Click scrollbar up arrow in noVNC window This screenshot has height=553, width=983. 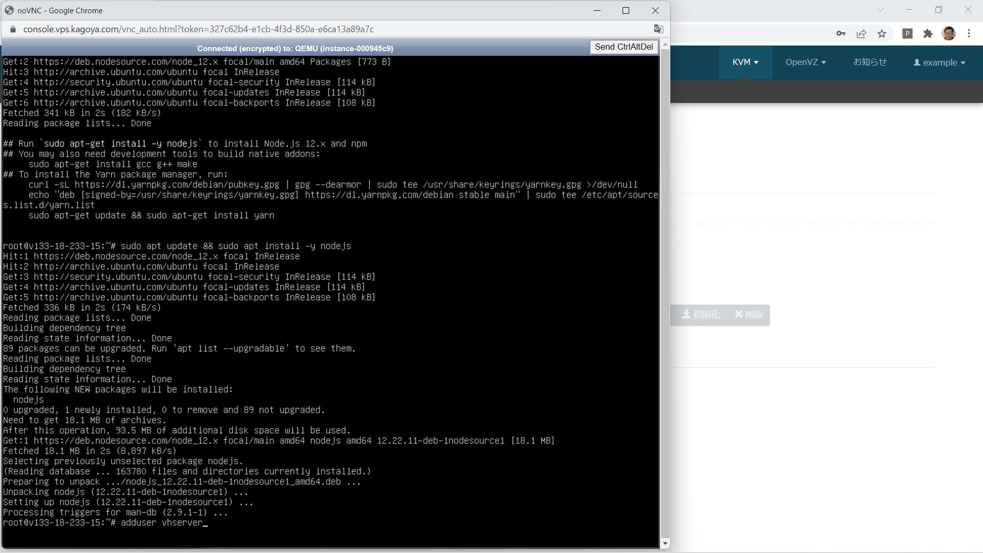point(665,45)
